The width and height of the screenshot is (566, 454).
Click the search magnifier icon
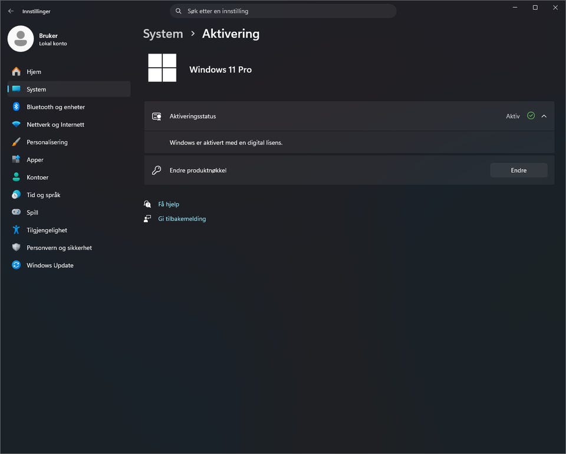pyautogui.click(x=178, y=11)
